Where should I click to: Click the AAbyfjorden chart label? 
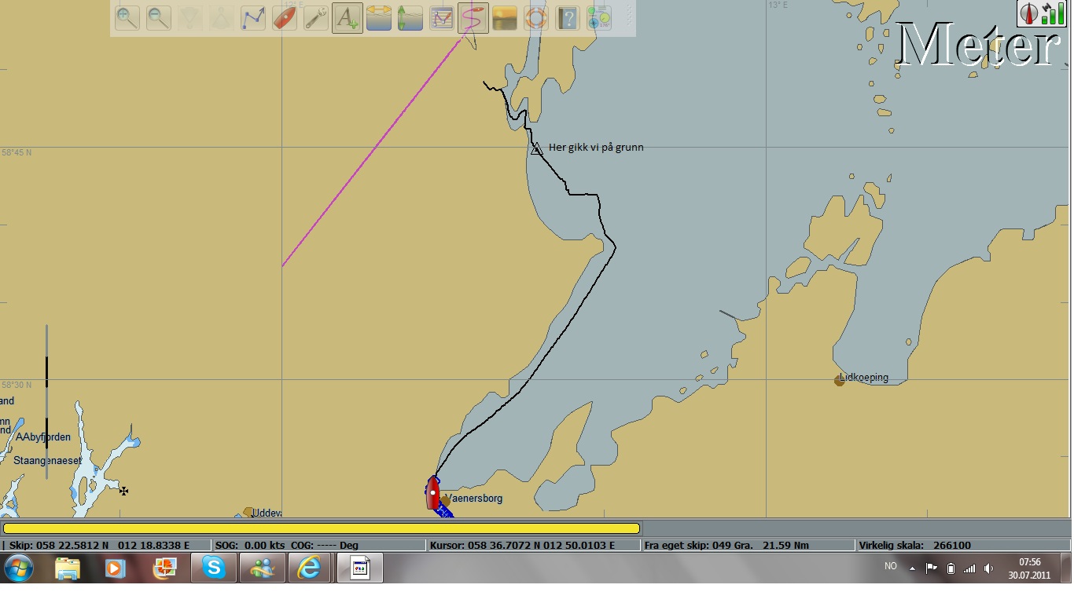pyautogui.click(x=43, y=437)
